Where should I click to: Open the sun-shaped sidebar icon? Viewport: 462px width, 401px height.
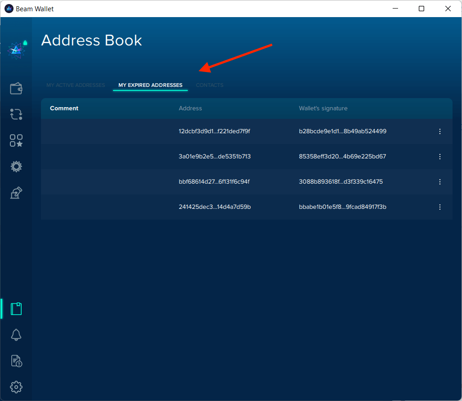16,167
